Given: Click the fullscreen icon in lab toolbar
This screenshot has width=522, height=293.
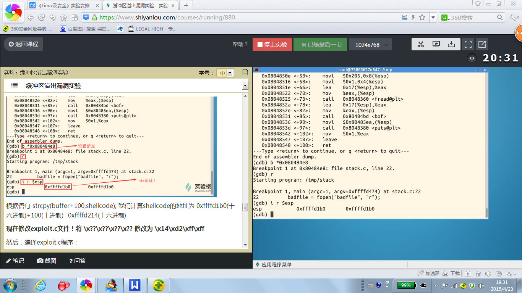Looking at the screenshot, I should click(x=468, y=44).
